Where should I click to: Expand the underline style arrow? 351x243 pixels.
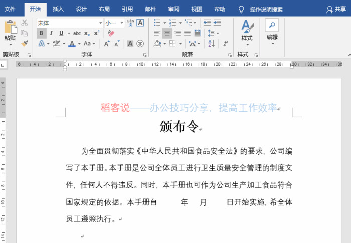[69, 34]
